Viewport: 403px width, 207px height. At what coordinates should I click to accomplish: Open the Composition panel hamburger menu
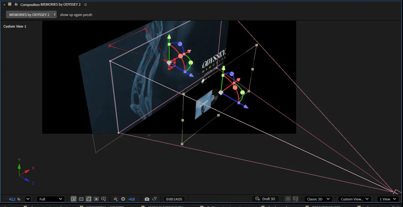pos(86,4)
